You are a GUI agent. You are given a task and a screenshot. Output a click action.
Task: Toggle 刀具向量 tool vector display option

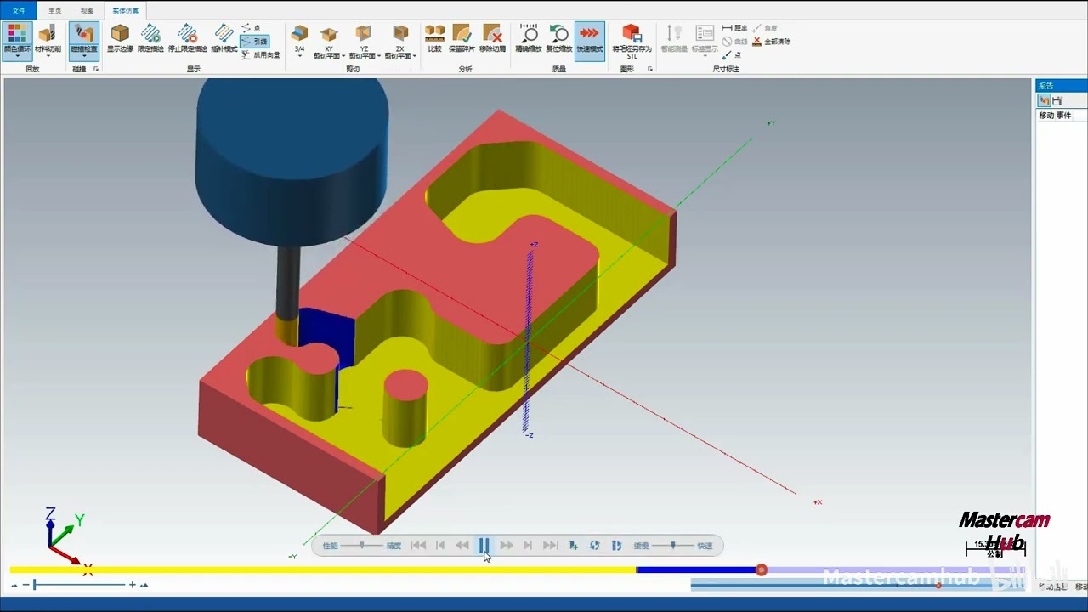coord(260,54)
